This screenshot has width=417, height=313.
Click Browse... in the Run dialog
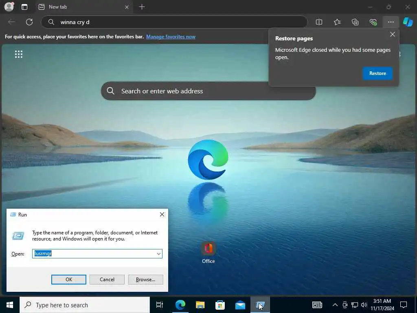click(145, 280)
